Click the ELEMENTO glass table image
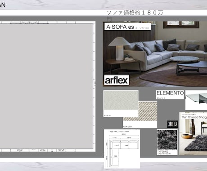This screenshot has height=171, width=207. pyautogui.click(x=196, y=100)
